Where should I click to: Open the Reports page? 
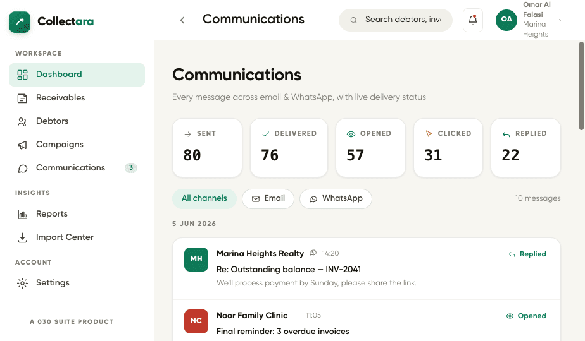coord(77,214)
